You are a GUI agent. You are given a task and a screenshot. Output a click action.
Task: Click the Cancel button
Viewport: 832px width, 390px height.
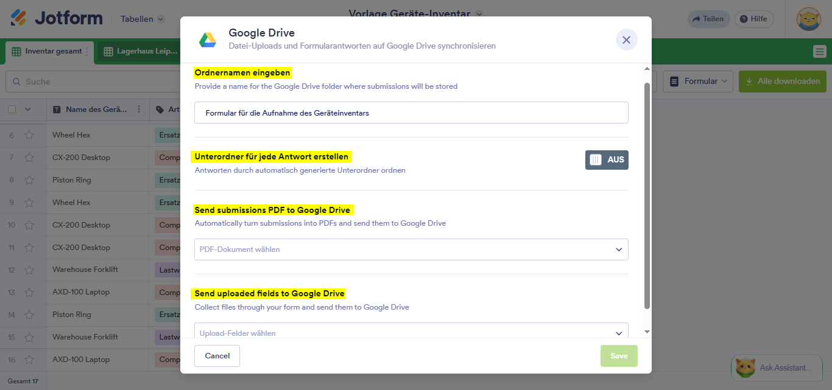coord(217,356)
